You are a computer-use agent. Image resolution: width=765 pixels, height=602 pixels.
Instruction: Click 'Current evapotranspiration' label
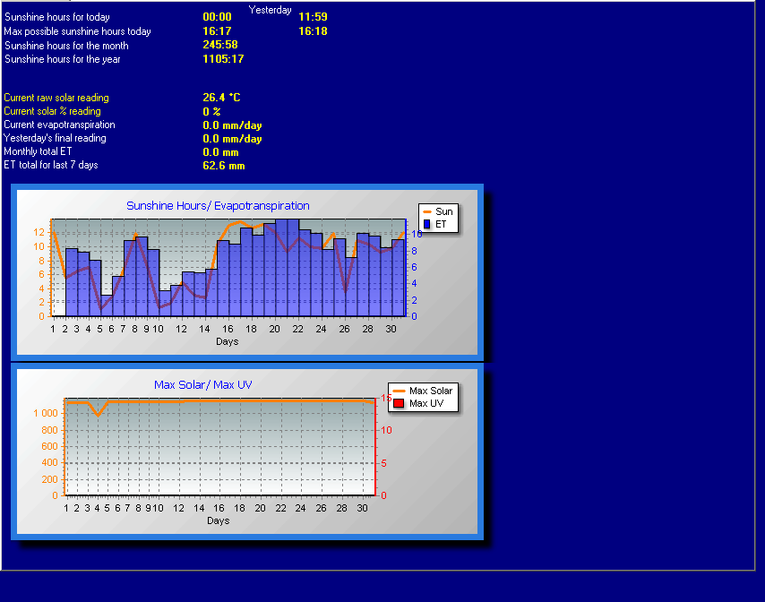click(x=59, y=125)
